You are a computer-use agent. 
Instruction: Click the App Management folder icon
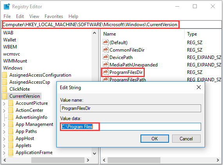tap(11, 124)
